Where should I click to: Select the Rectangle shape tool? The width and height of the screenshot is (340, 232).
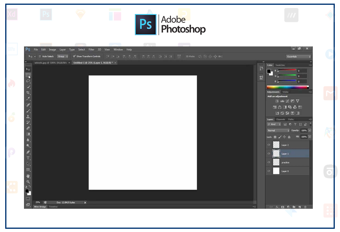click(28, 170)
